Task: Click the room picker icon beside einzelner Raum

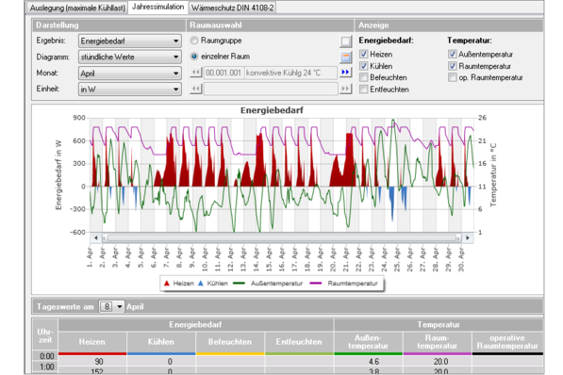Action: pyautogui.click(x=345, y=57)
